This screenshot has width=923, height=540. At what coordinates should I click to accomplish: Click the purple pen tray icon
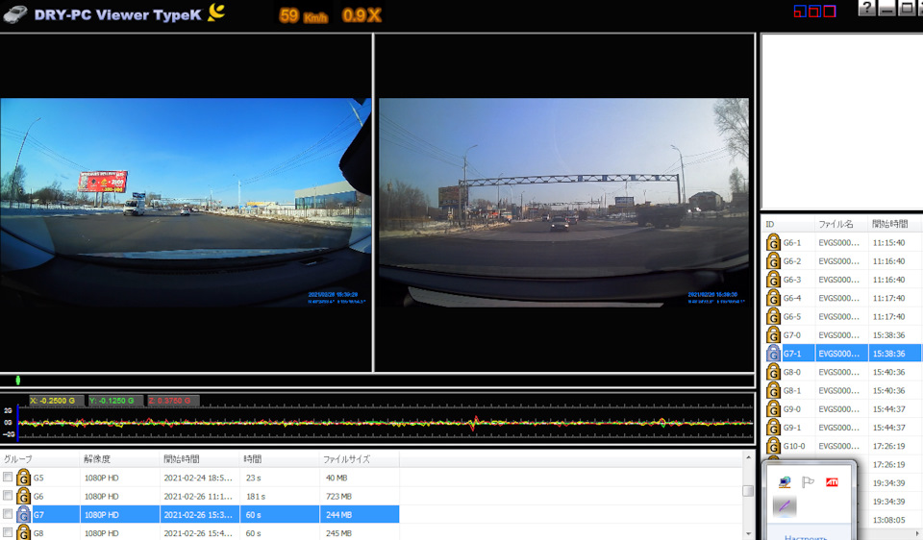785,505
